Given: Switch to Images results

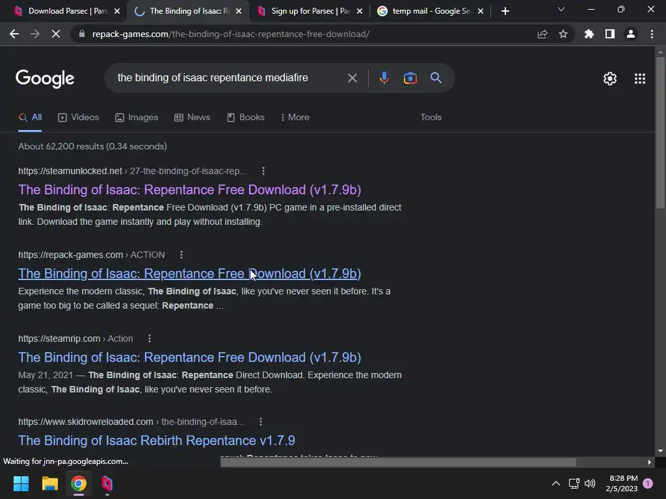Looking at the screenshot, I should pyautogui.click(x=137, y=118).
